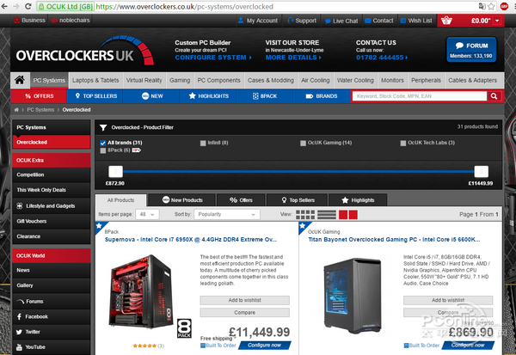Click the browser address bar URL
The width and height of the screenshot is (516, 355).
[184, 7]
